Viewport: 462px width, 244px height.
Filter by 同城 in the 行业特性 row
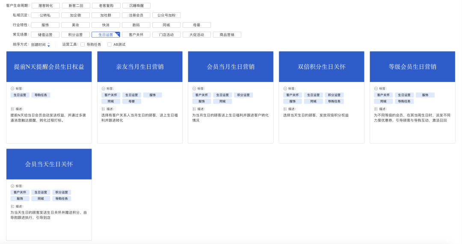point(166,25)
